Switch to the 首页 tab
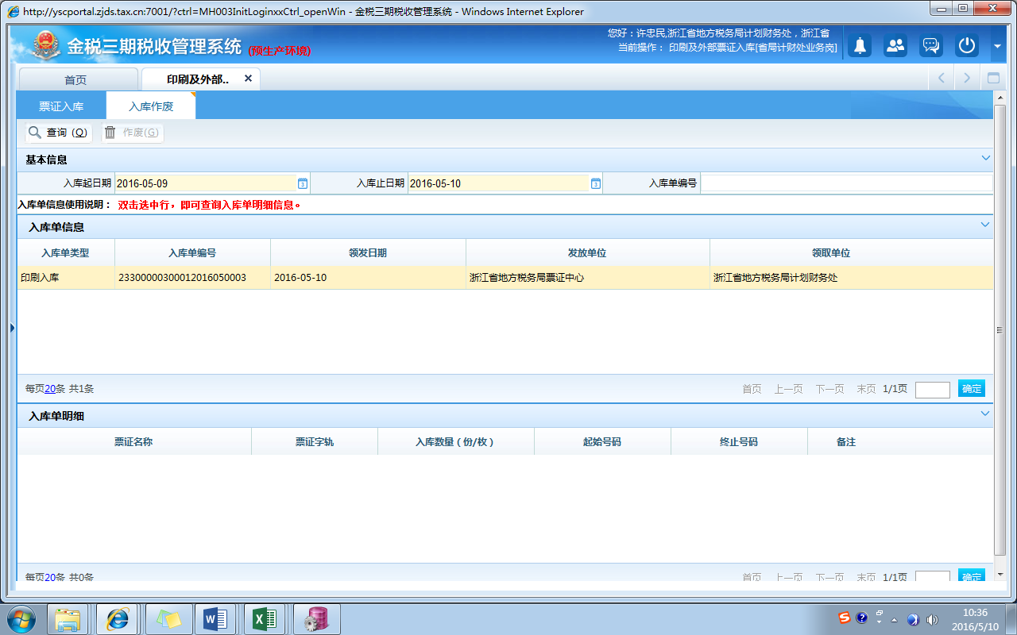Image resolution: width=1017 pixels, height=635 pixels. coord(77,79)
